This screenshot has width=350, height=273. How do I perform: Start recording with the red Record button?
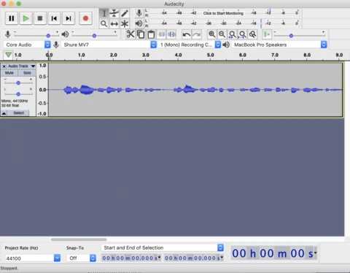pyautogui.click(x=85, y=18)
